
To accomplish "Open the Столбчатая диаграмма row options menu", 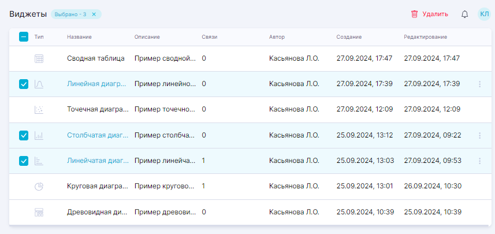I will pyautogui.click(x=479, y=136).
